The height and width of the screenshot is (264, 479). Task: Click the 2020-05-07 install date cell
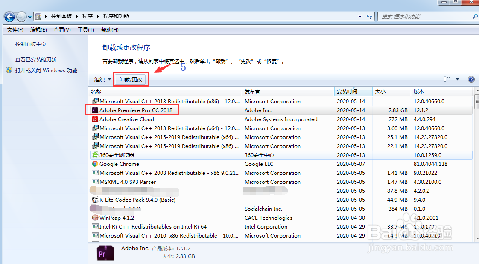(x=350, y=164)
